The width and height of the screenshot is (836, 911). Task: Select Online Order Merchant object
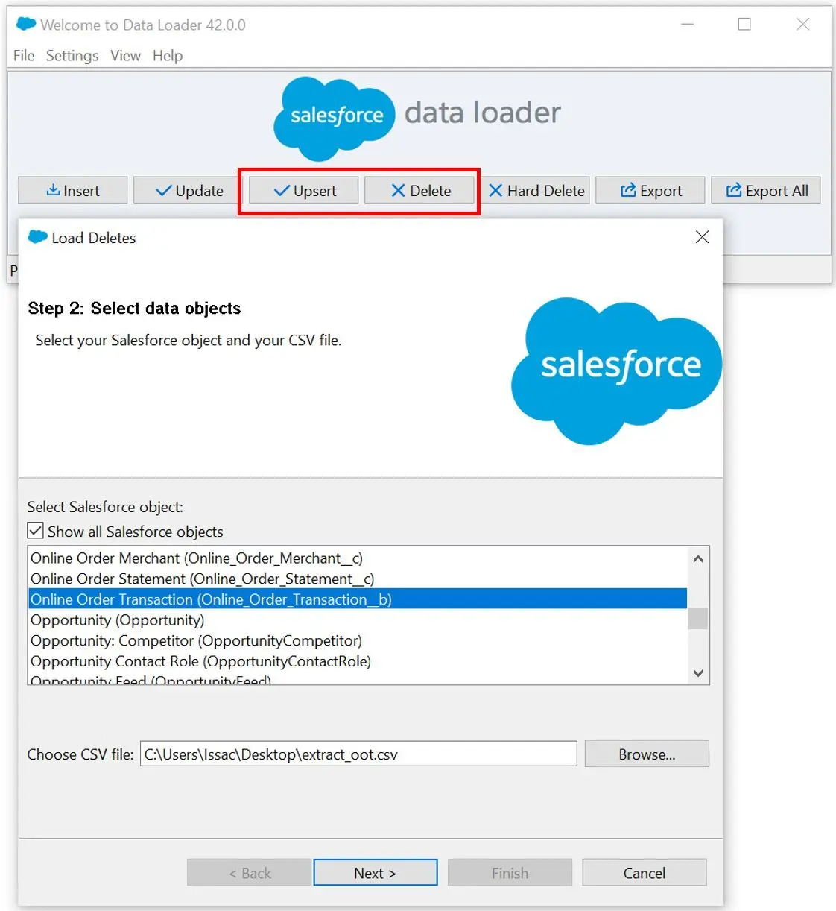tap(358, 558)
